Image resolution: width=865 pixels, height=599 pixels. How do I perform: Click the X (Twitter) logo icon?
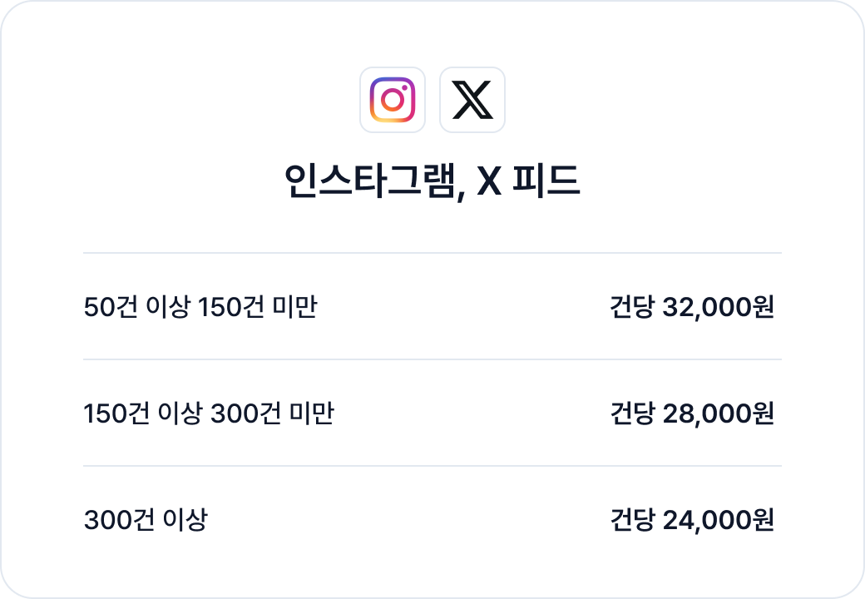pyautogui.click(x=472, y=100)
